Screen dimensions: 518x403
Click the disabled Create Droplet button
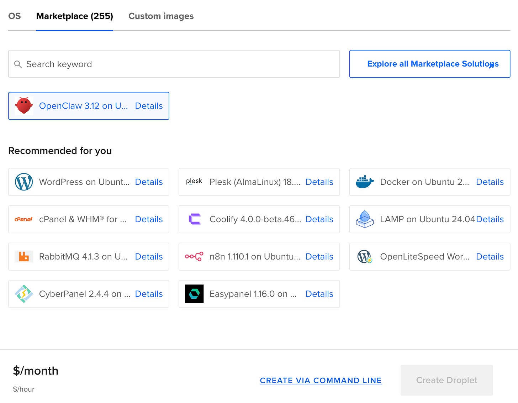pyautogui.click(x=447, y=380)
